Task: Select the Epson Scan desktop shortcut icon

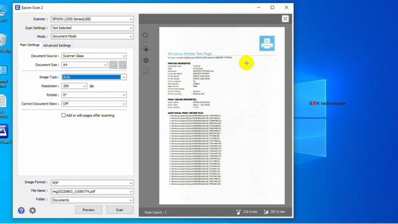Action: [4, 131]
